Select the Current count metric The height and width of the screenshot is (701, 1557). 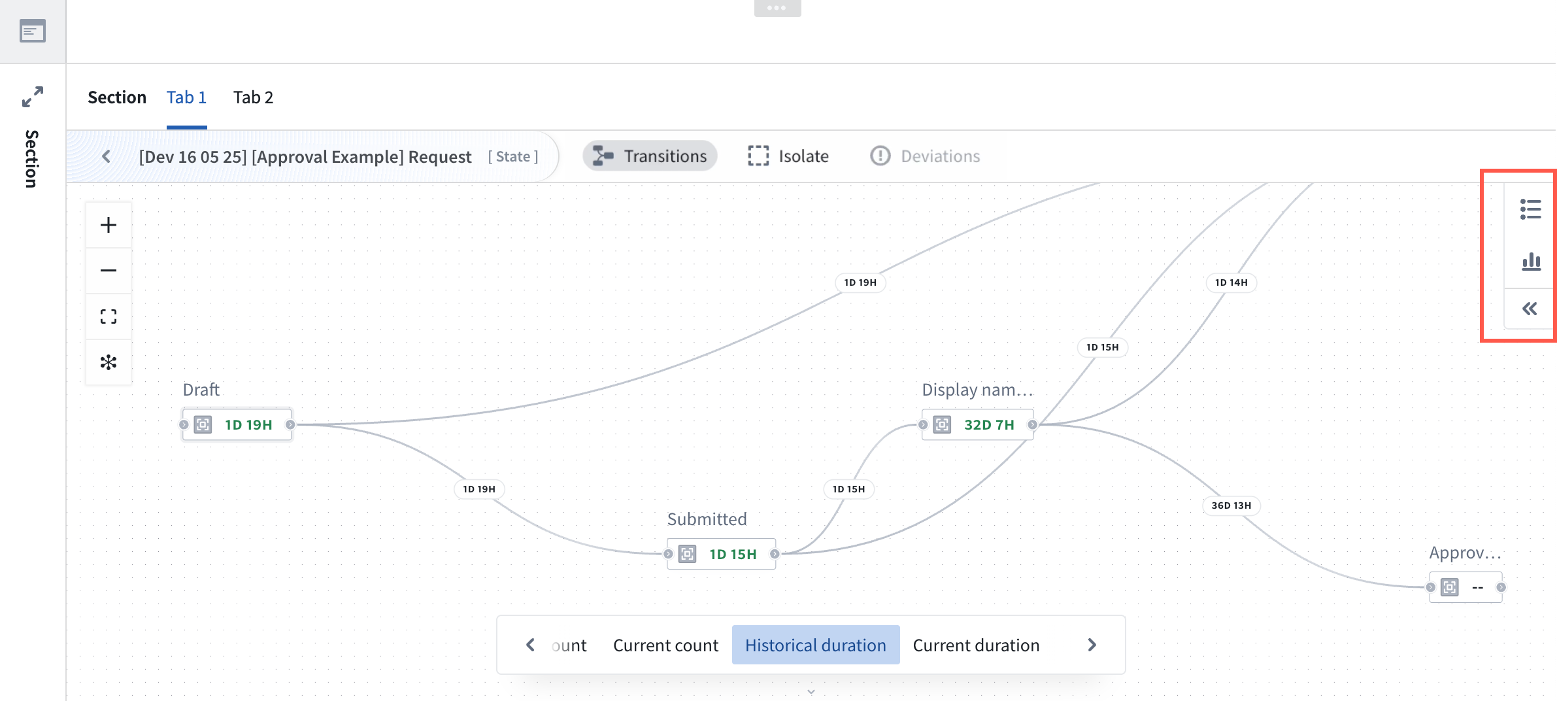(664, 645)
